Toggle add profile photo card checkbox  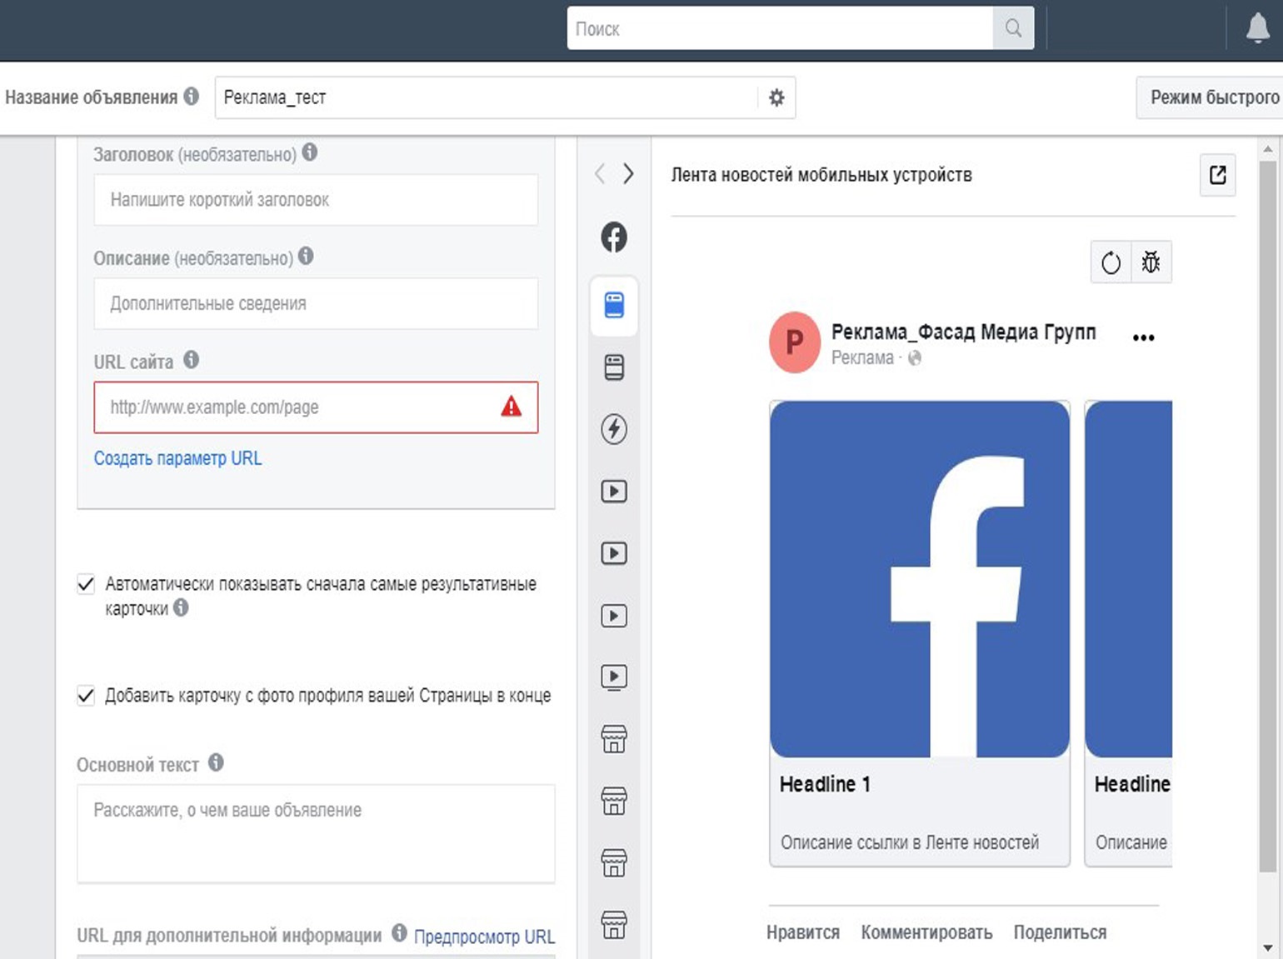pyautogui.click(x=86, y=696)
